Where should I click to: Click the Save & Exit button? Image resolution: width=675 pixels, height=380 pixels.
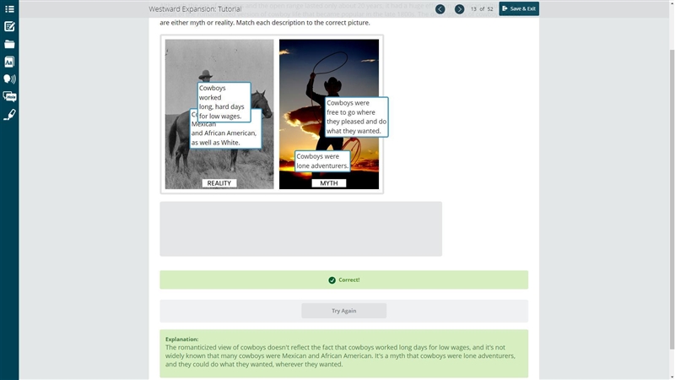pyautogui.click(x=519, y=8)
